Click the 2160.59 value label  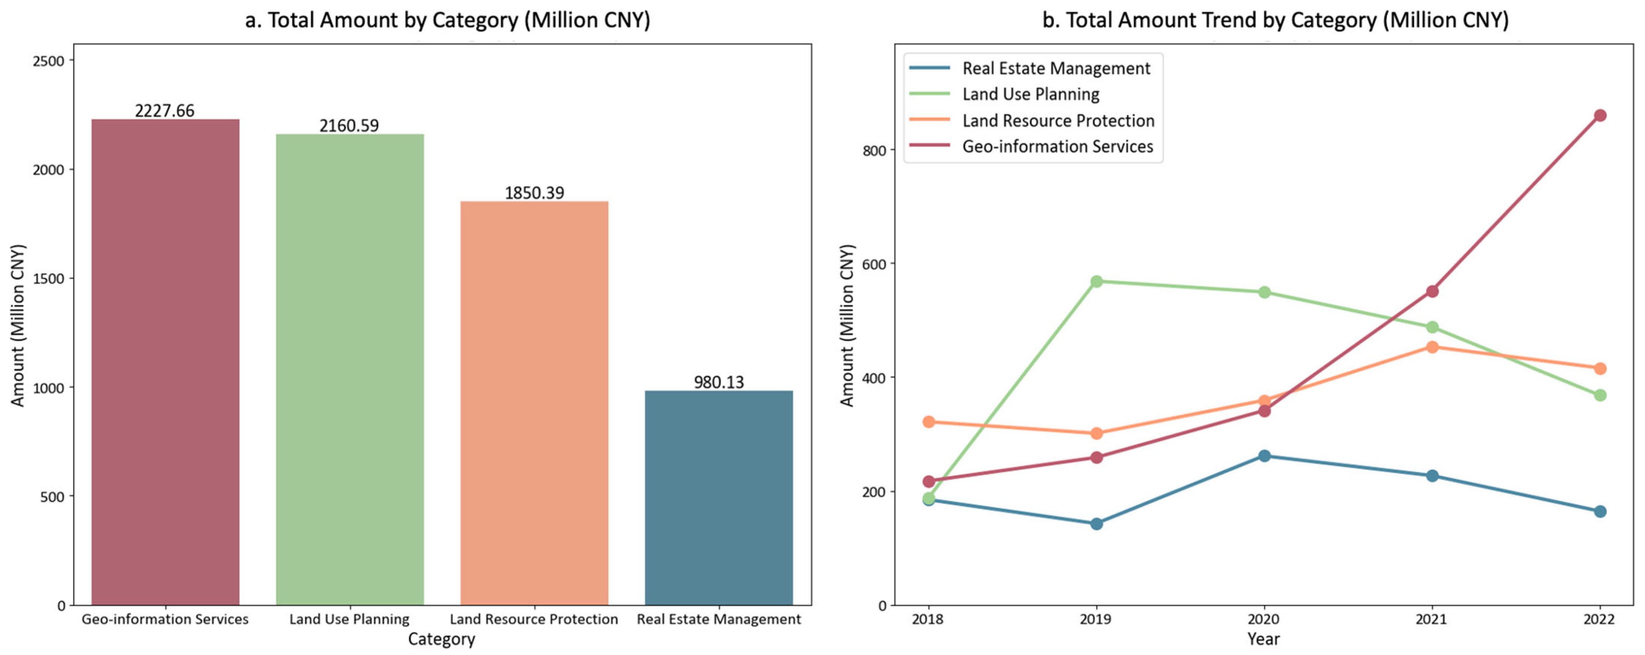349,125
